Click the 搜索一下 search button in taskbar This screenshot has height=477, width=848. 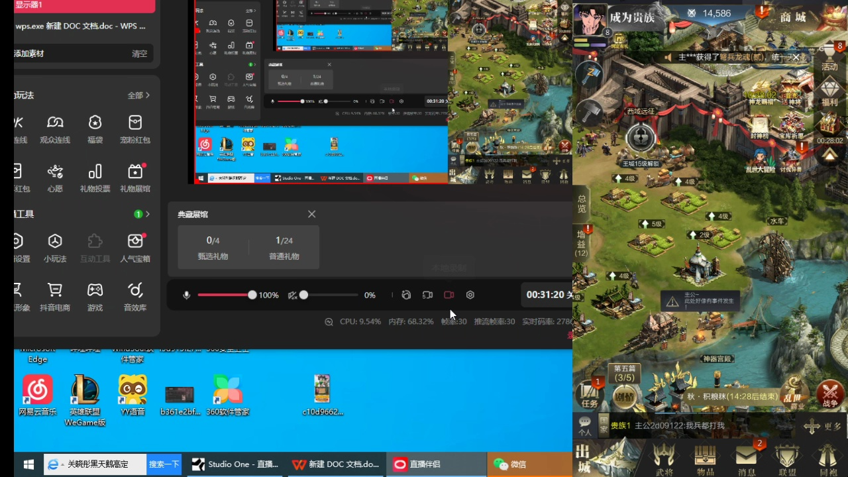(x=164, y=464)
